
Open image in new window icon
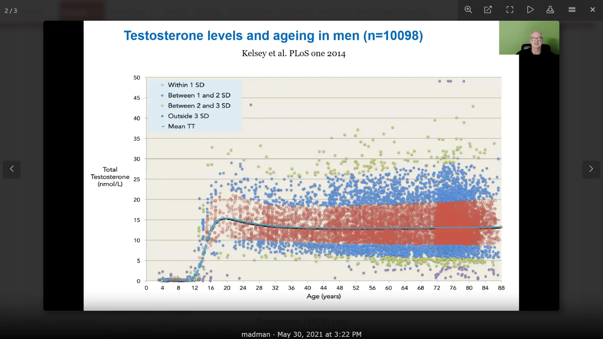click(488, 10)
